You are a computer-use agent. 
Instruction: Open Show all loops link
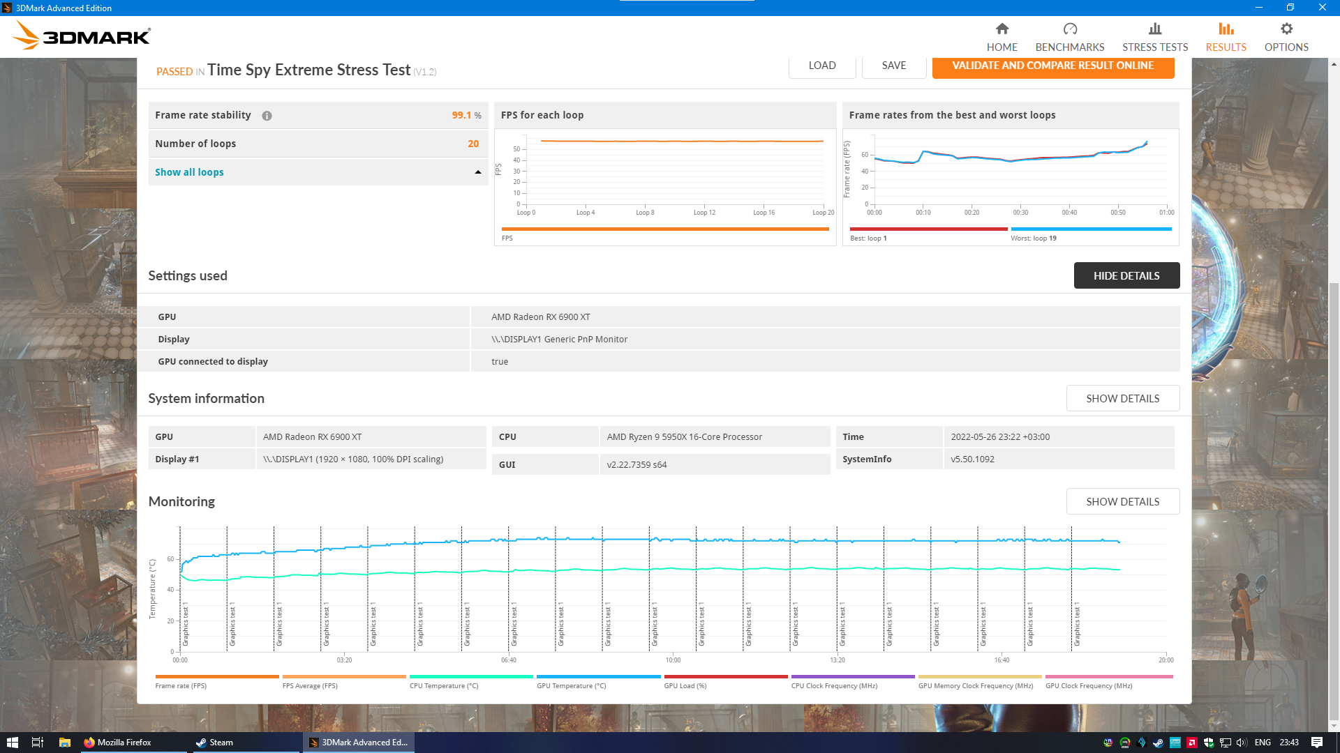tap(189, 172)
